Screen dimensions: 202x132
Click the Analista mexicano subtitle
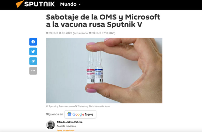click(66, 126)
